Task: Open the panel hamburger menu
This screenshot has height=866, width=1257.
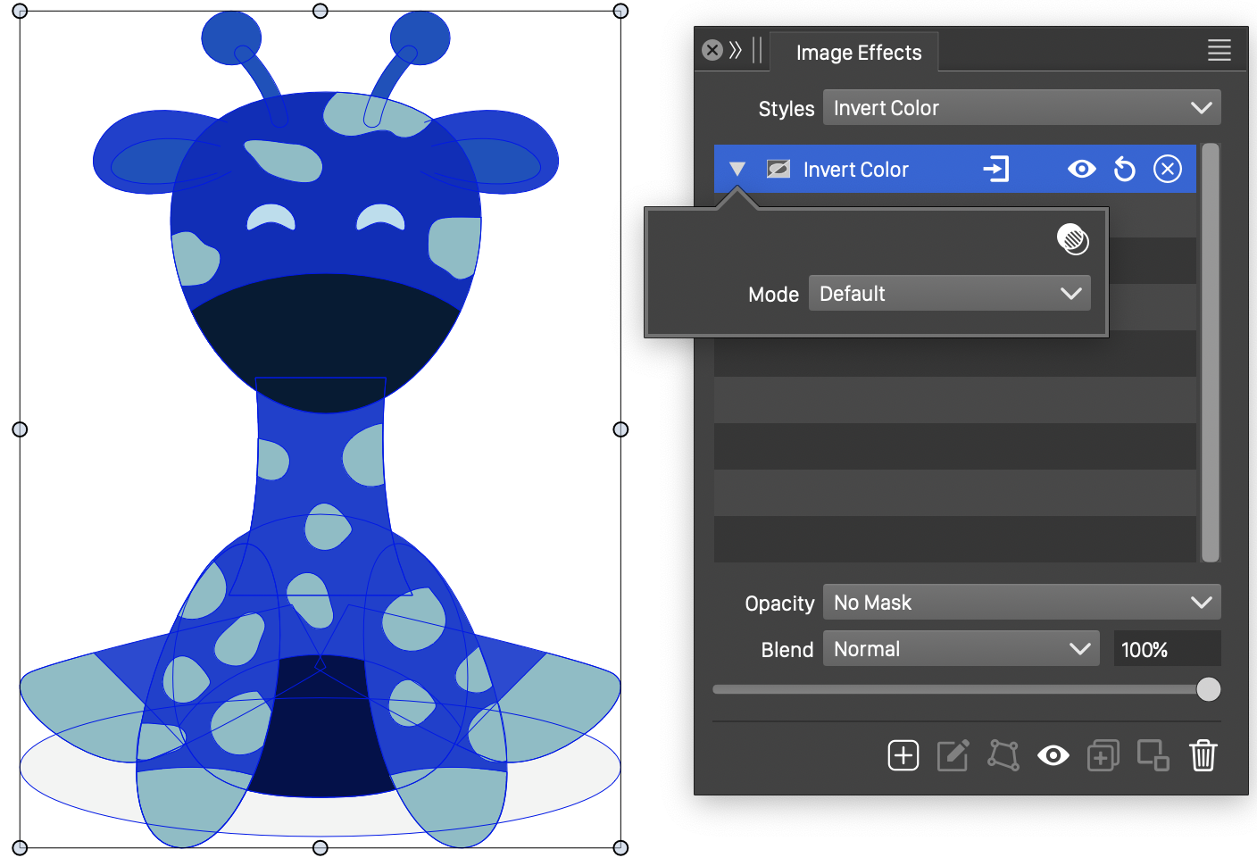Action: (x=1219, y=51)
